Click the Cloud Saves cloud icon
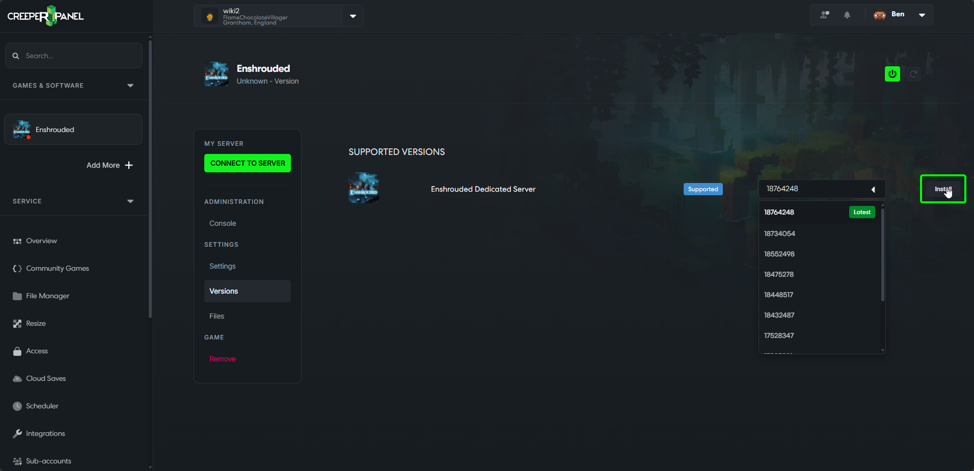Screen dimensions: 974x471 pyautogui.click(x=17, y=379)
